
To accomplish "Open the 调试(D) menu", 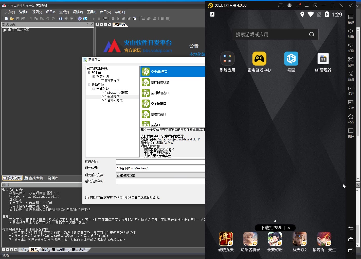I will [78, 12].
